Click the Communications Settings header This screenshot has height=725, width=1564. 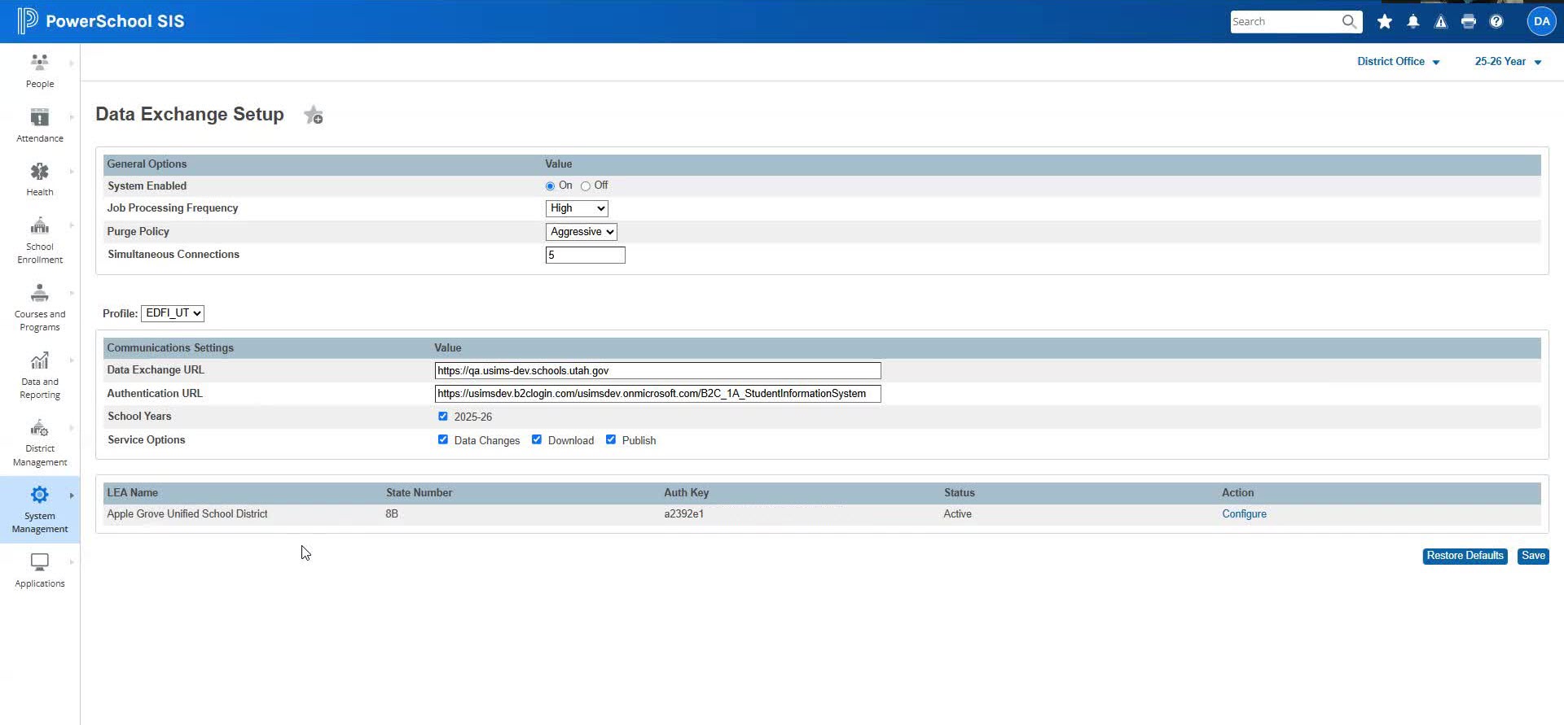[170, 348]
